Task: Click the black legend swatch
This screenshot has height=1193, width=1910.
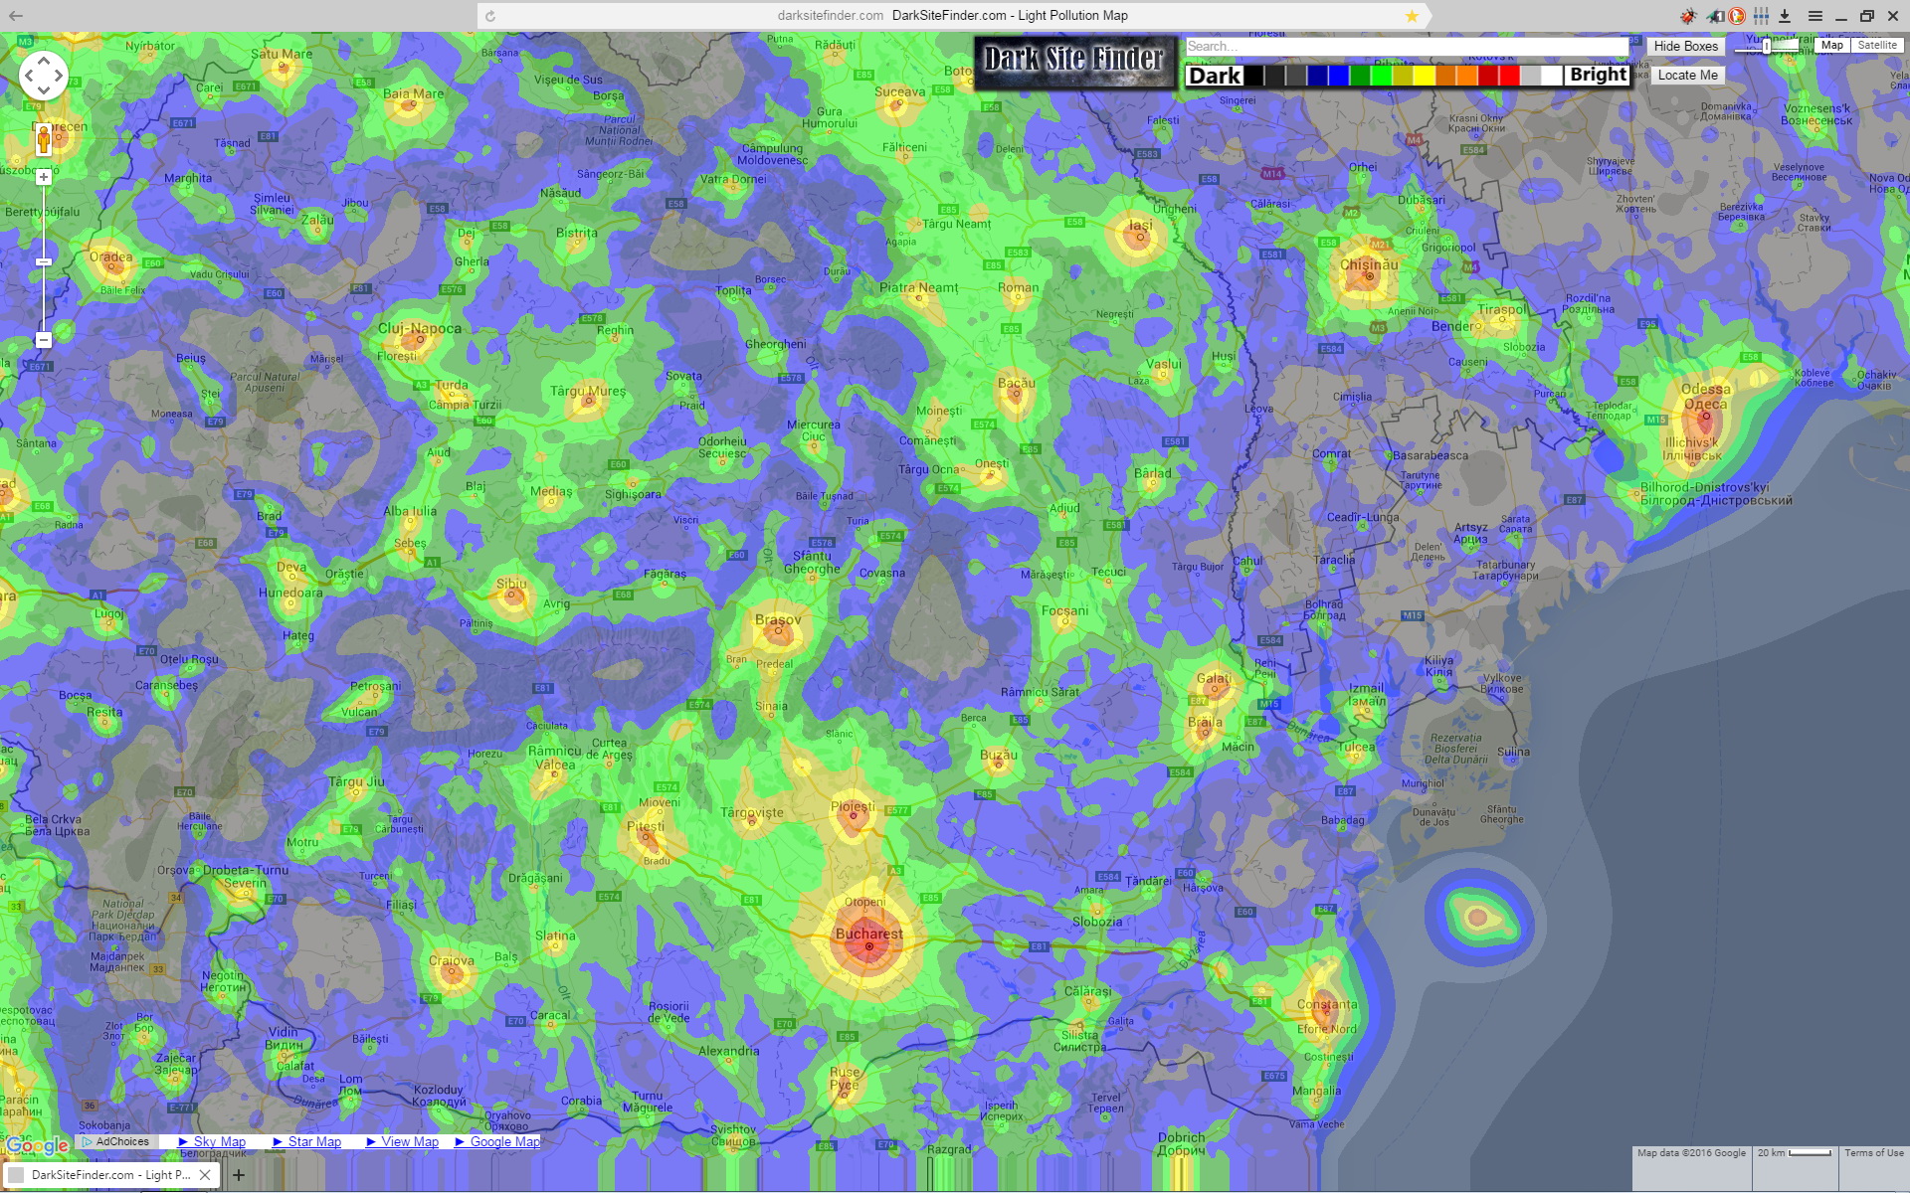Action: (x=1254, y=76)
